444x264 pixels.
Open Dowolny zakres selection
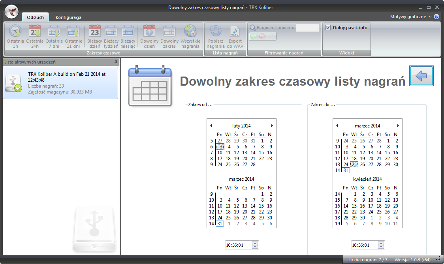click(169, 36)
